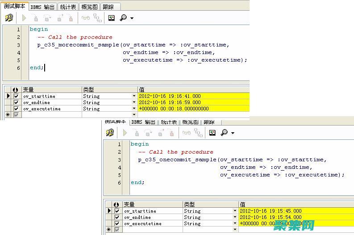354x235 pixels.
Task: Click the monitor profiler icon in morecommit window
Action: click(x=112, y=18)
